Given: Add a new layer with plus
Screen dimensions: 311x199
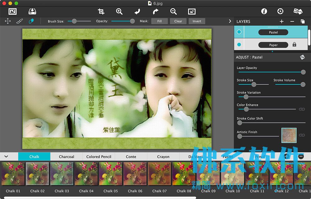Looking at the screenshot, I should [x=282, y=21].
